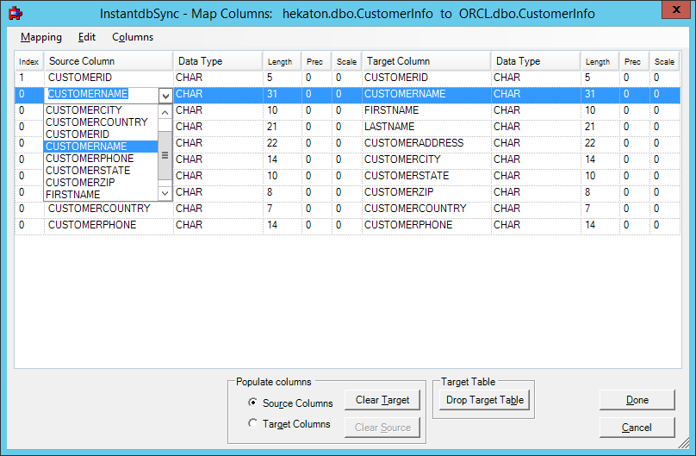Viewport: 696px width, 456px height.
Task: Click the dropdown list scroll down arrow
Action: [165, 193]
